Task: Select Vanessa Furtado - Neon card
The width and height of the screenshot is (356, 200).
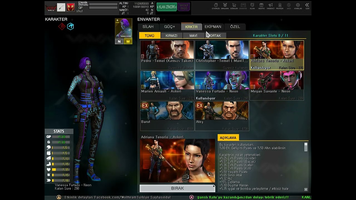Action: click(222, 86)
